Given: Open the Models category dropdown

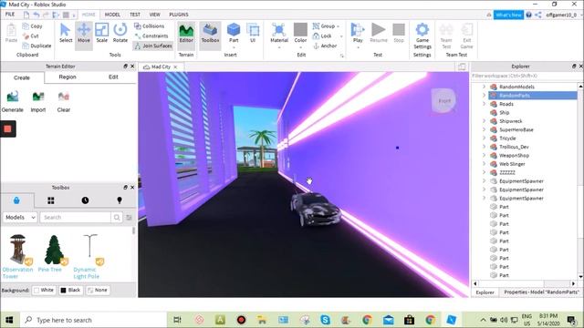Looking at the screenshot, I should coord(20,217).
